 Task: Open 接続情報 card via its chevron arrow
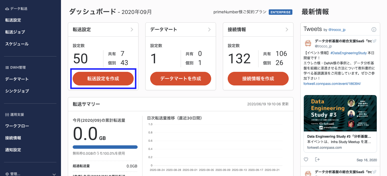287,30
